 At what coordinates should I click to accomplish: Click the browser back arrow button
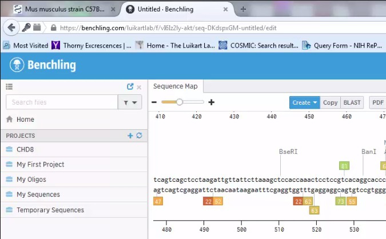(x=11, y=27)
